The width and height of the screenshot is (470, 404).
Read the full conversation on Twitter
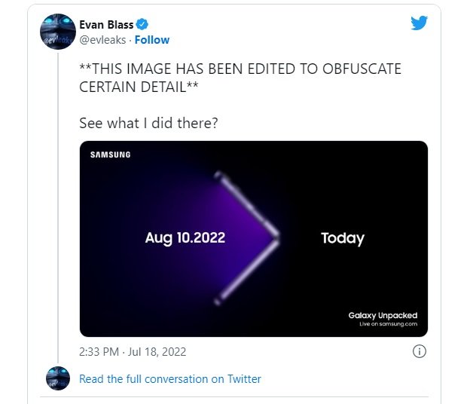coord(170,379)
